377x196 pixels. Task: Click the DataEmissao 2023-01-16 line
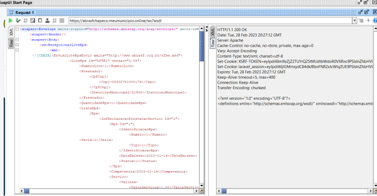(158, 156)
